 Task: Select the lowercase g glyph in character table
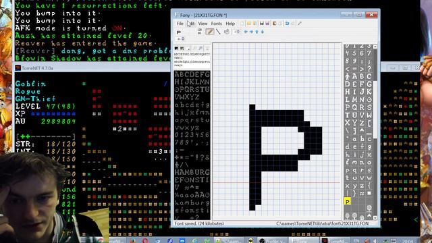pos(369,146)
